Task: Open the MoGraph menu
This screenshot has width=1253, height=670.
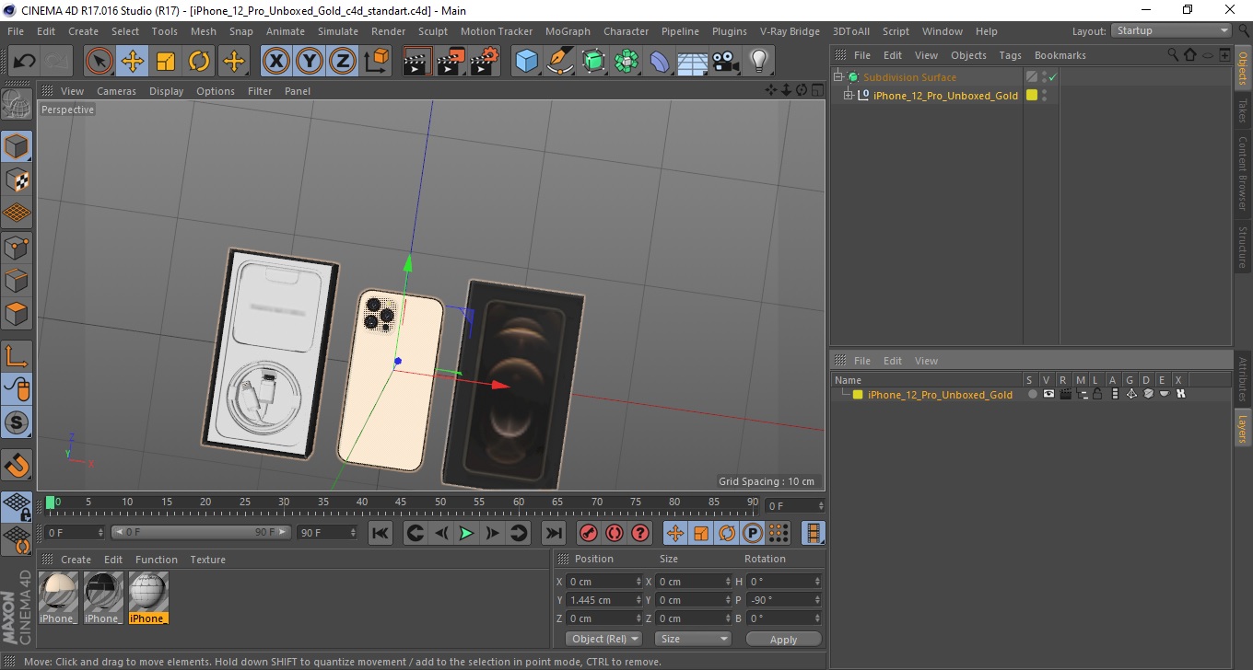Action: coord(568,31)
